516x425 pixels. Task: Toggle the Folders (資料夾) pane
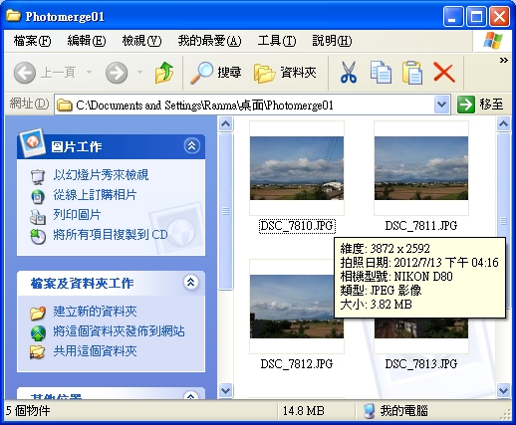pyautogui.click(x=285, y=72)
